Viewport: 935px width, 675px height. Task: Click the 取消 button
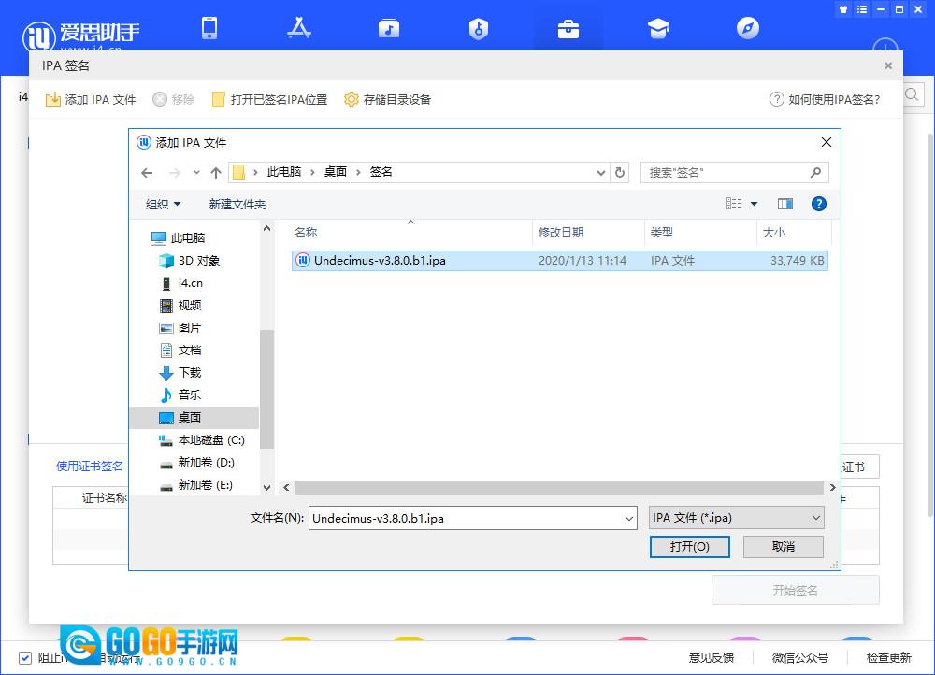coord(783,547)
